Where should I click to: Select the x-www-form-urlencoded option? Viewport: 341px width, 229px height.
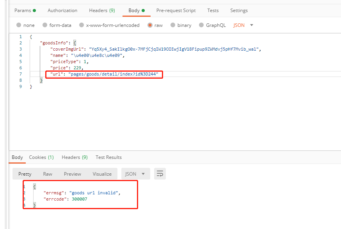[109, 25]
